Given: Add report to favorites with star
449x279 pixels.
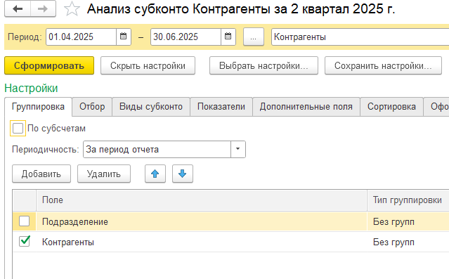Looking at the screenshot, I should pyautogui.click(x=72, y=9).
